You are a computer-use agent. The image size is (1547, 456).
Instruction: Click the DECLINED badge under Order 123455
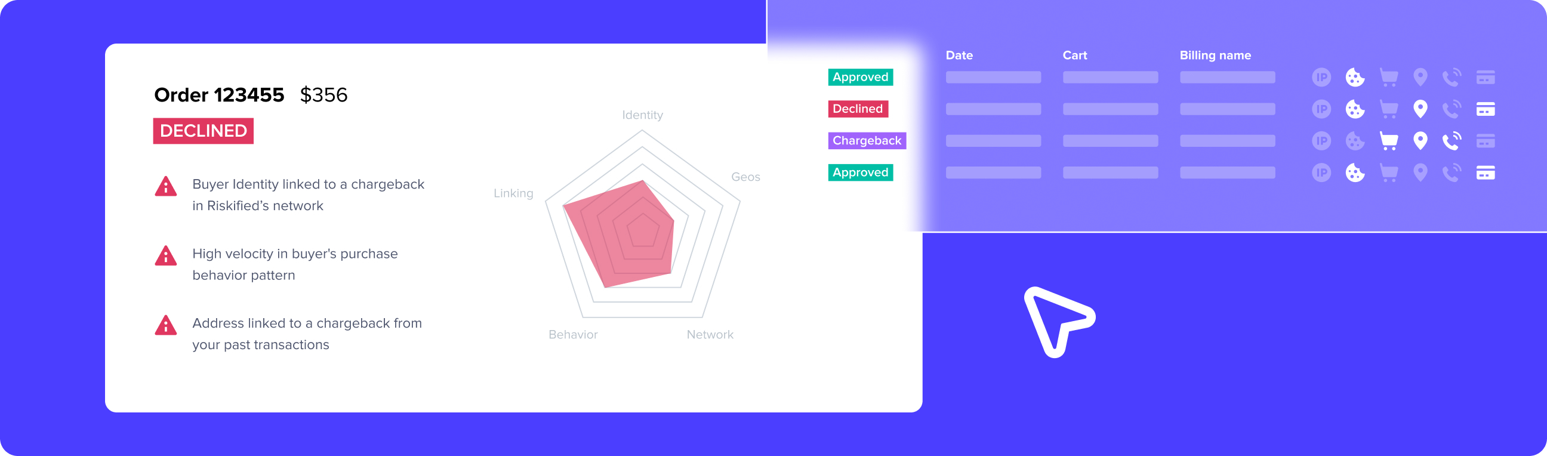click(x=203, y=131)
